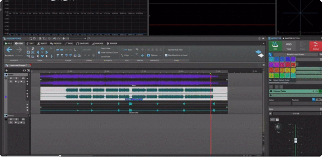
Task: Click the white double-arrow icon
Action: pyautogui.click(x=261, y=55)
